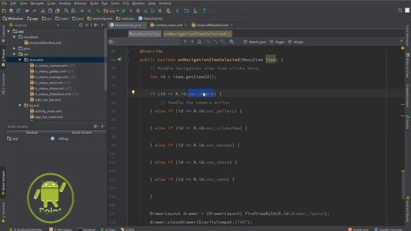411x231 pixels.
Task: Click the scroll from source target icon
Action: pyautogui.click(x=81, y=25)
